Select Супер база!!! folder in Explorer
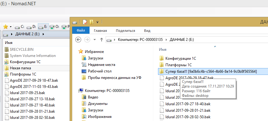This screenshot has width=268, height=121. click(213, 71)
